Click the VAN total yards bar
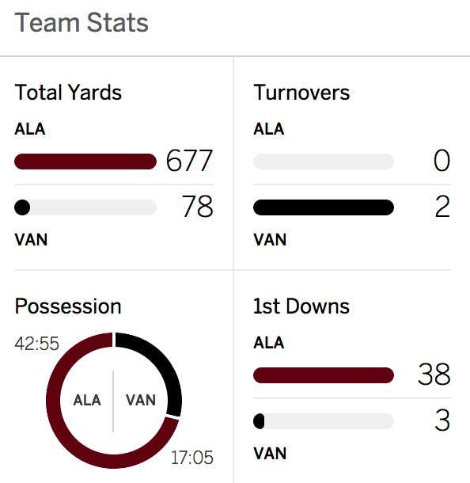This screenshot has height=483, width=470. click(85, 207)
